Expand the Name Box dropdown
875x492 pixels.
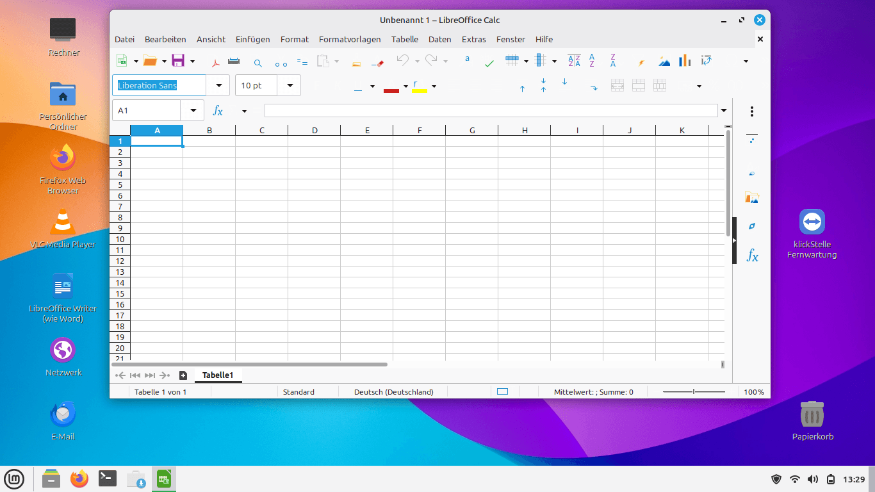tap(193, 111)
